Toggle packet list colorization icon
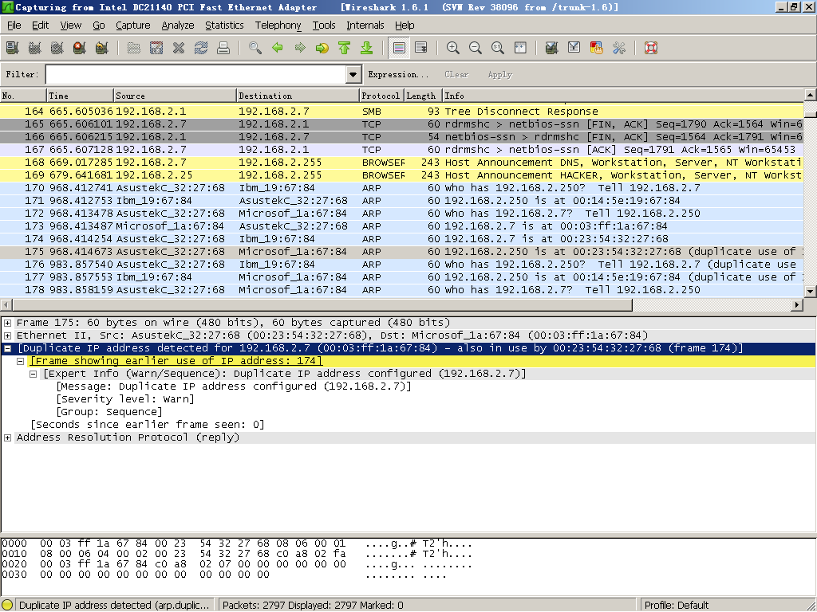 coord(399,48)
